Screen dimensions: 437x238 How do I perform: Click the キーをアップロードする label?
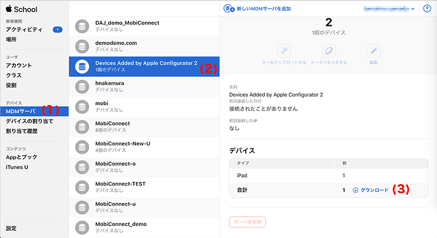pos(284,63)
